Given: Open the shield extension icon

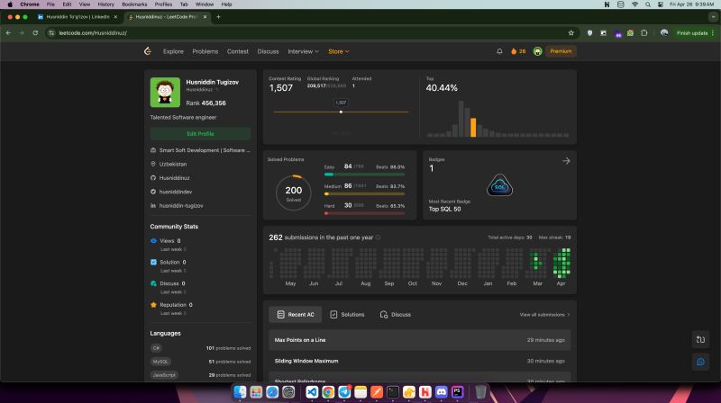Looking at the screenshot, I should click(x=590, y=33).
